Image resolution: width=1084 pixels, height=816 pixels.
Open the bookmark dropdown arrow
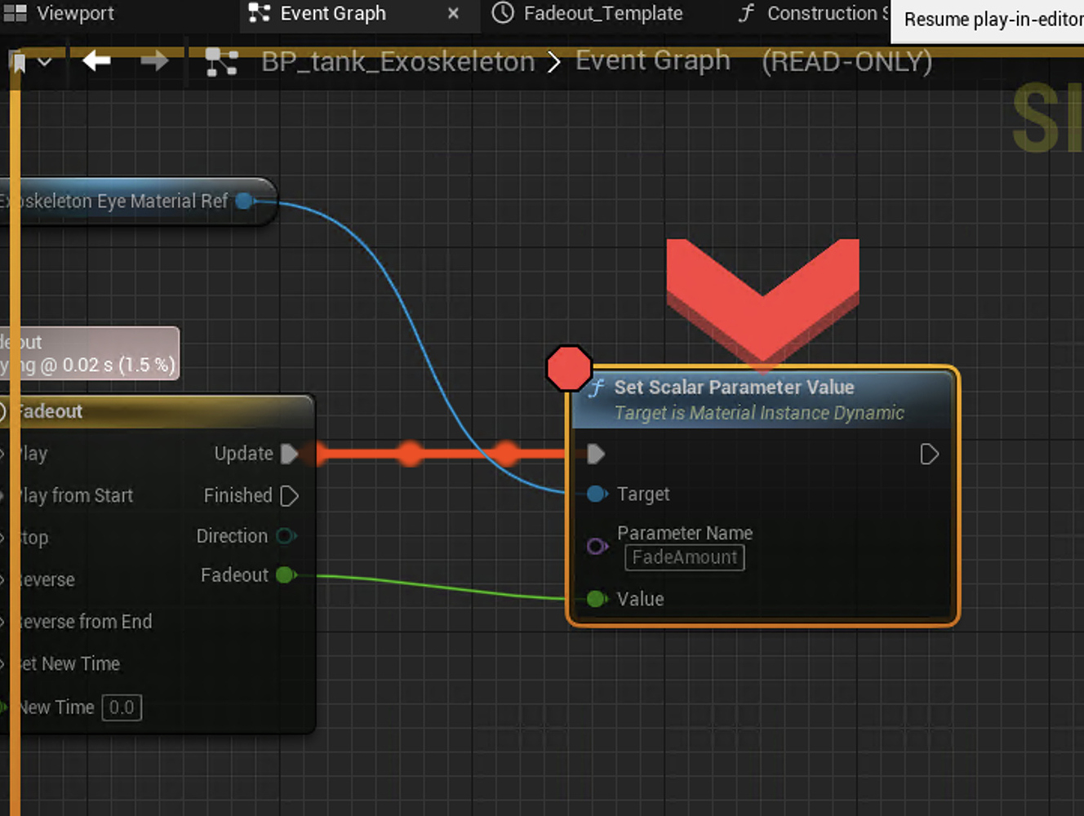click(x=45, y=61)
